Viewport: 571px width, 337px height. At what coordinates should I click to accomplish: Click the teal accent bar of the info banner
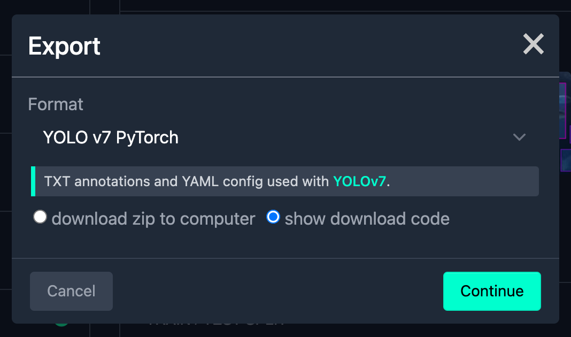pyautogui.click(x=33, y=181)
